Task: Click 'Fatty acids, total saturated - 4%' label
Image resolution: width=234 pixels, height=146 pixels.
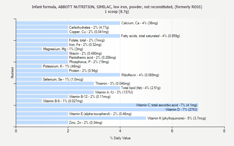Action: pyautogui.click(x=150, y=36)
